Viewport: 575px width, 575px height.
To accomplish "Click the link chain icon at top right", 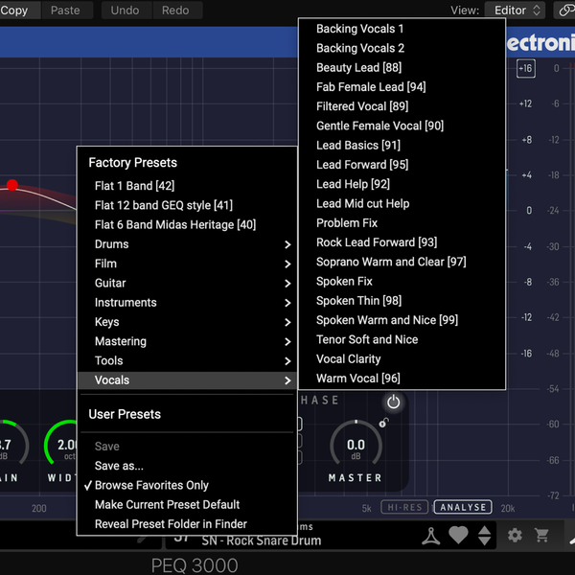I will tap(566, 11).
